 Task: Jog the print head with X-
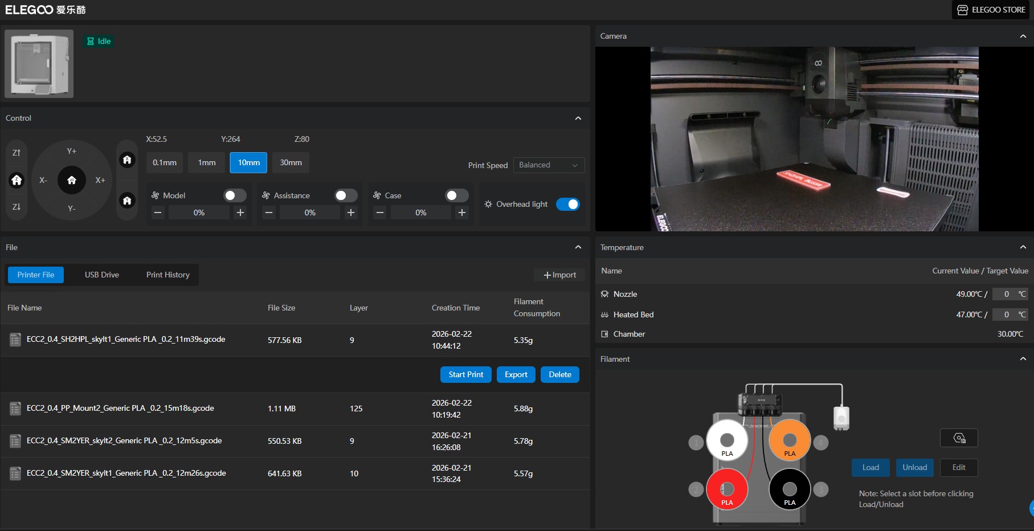43,180
